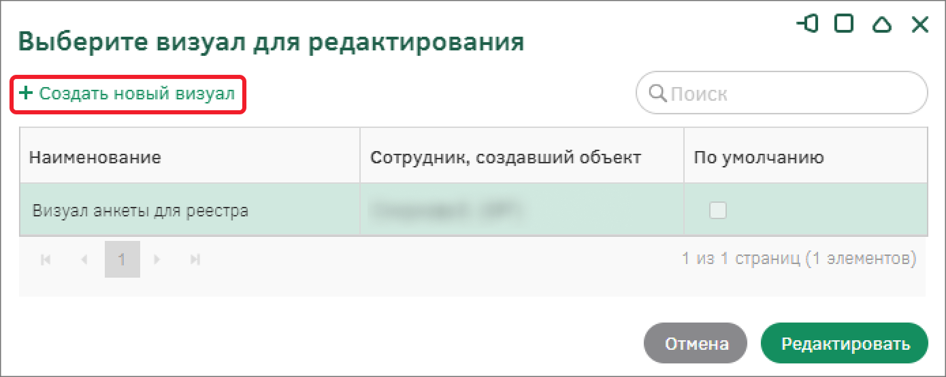Click the maximize square icon
Screen dimensions: 946x377
[x=844, y=24]
